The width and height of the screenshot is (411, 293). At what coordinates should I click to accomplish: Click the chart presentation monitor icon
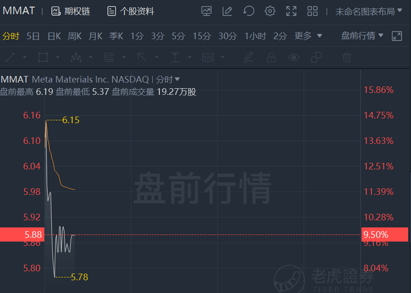tap(206, 11)
